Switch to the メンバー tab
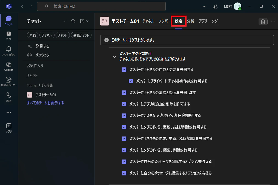The image size is (278, 185). click(164, 21)
